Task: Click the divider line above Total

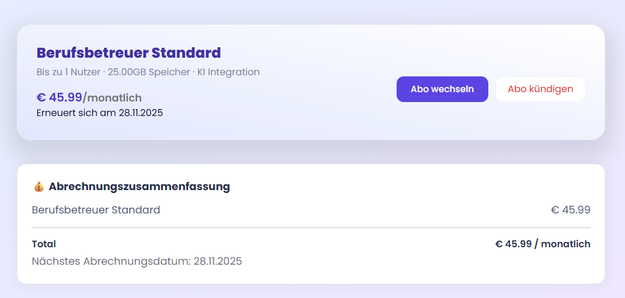Action: [311, 227]
